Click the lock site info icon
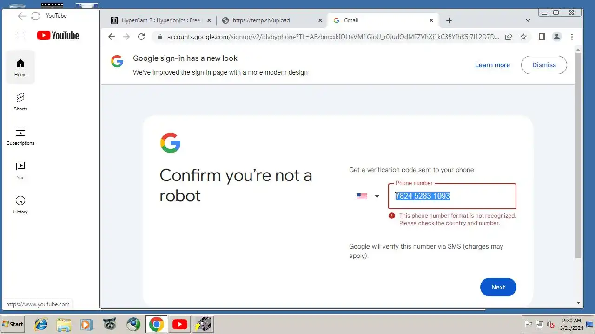The height and width of the screenshot is (334, 595). tap(159, 37)
